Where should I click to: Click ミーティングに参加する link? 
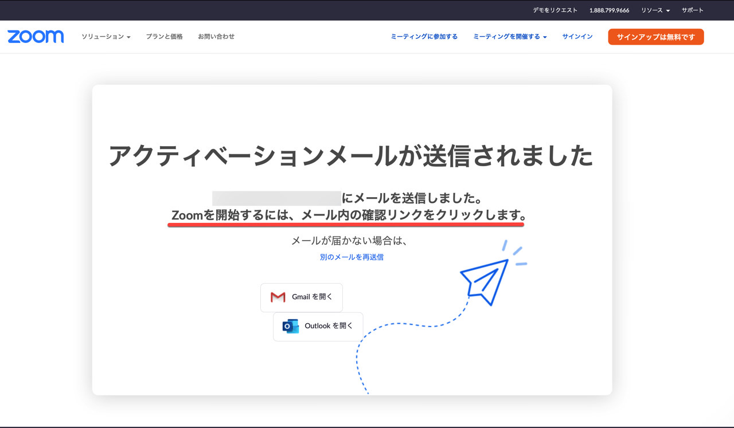(x=424, y=37)
